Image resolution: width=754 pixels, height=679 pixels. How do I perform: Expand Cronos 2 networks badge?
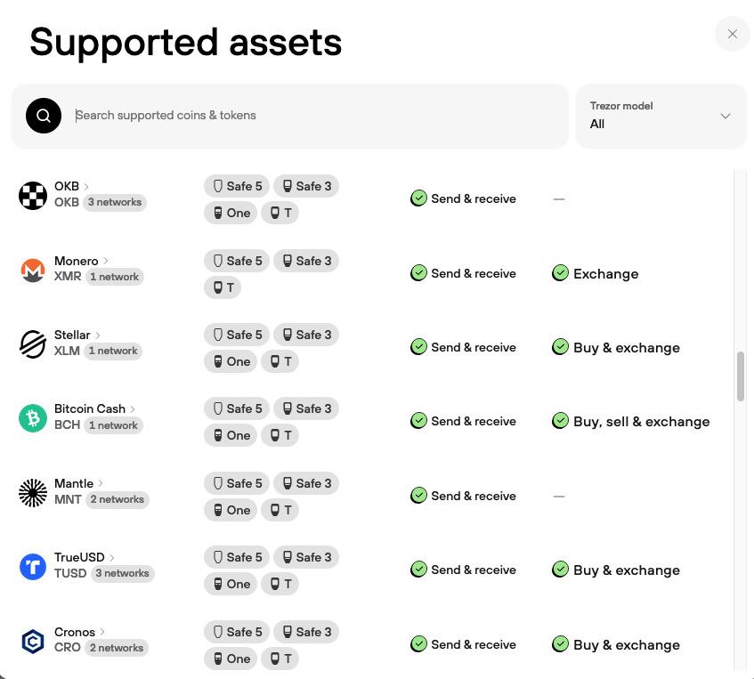(117, 648)
